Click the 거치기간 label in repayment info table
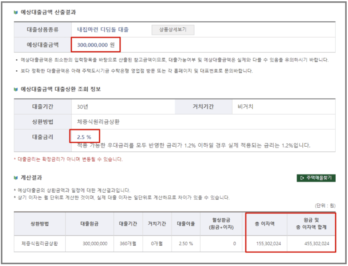348x266 pixels. pos(203,106)
